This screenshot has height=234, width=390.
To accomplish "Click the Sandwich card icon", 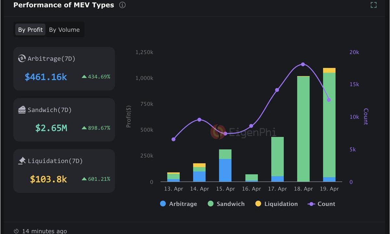I will point(22,110).
